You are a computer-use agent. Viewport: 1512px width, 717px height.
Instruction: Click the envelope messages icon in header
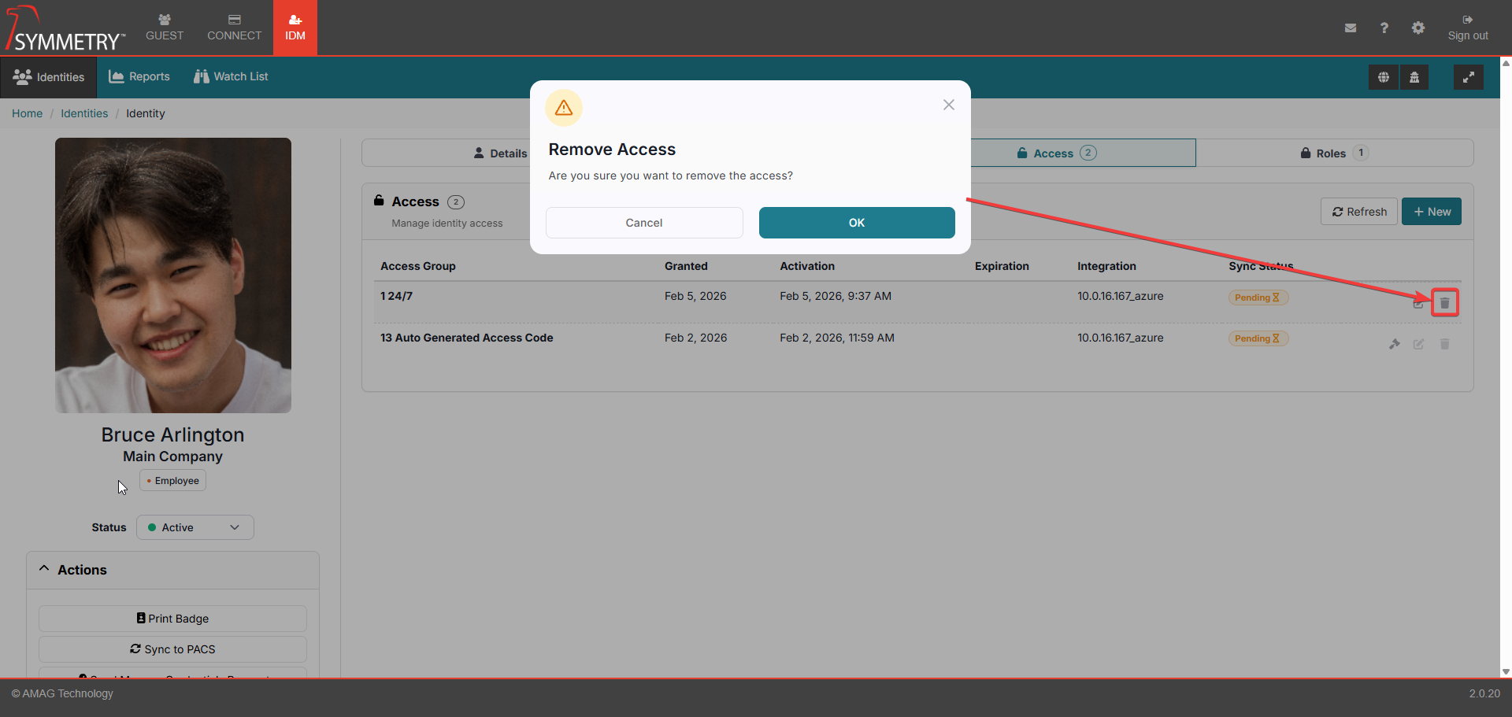[1351, 28]
